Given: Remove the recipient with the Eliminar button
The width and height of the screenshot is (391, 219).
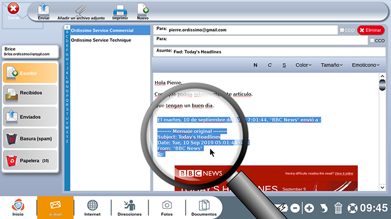Looking at the screenshot, I should pyautogui.click(x=371, y=30).
